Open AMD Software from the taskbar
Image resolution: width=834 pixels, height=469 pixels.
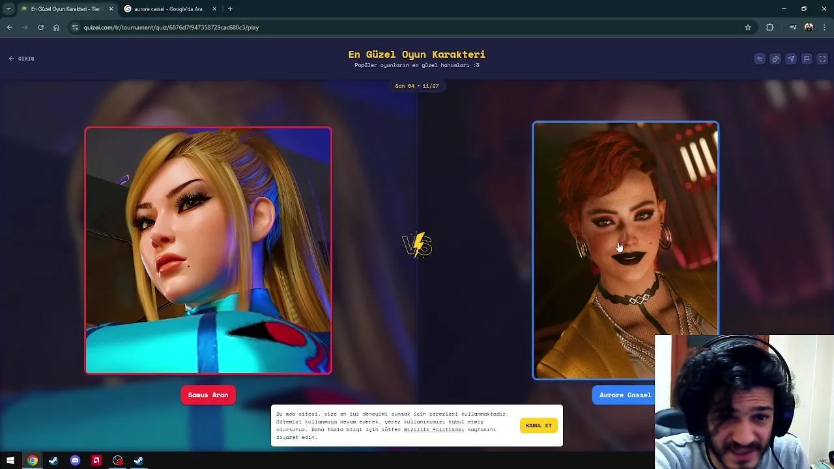(x=96, y=461)
